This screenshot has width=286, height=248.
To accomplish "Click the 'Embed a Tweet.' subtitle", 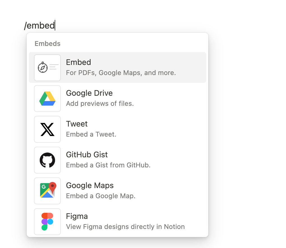I will tap(91, 134).
